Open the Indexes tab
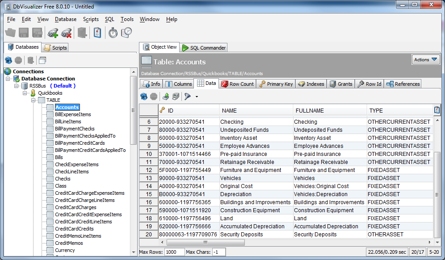Image resolution: width=445 pixels, height=260 pixels. tap(311, 84)
